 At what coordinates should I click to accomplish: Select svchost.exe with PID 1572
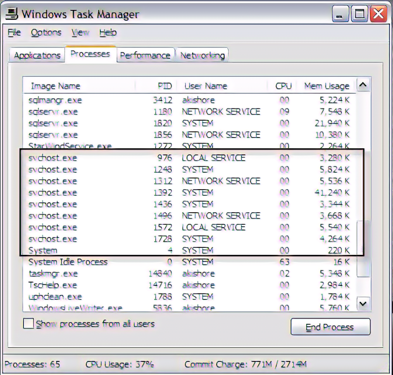(189, 227)
